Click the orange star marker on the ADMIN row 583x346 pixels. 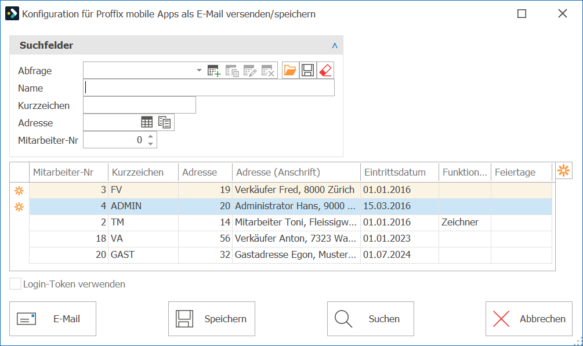point(19,207)
